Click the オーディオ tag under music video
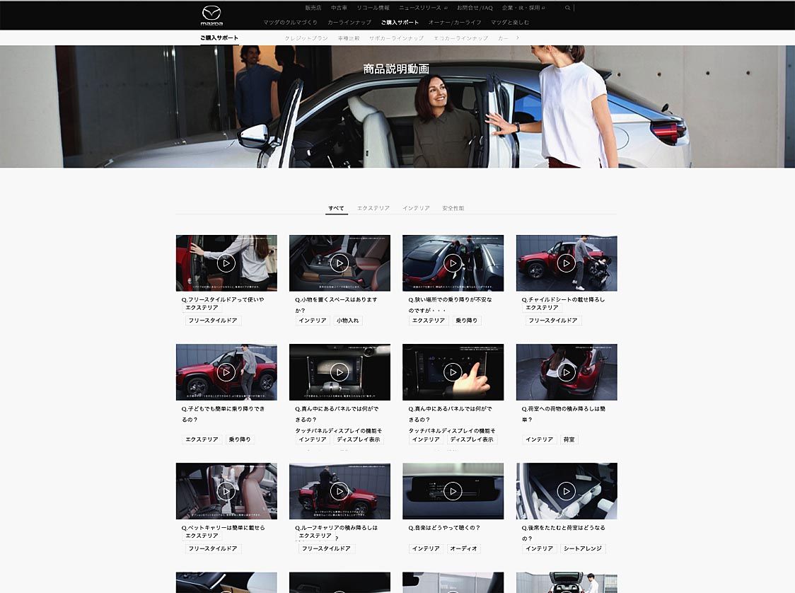Screen dimensions: 795x593 [464, 548]
